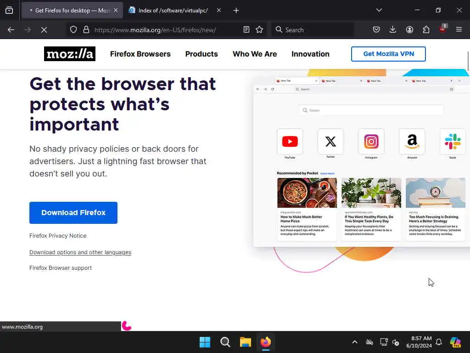The width and height of the screenshot is (470, 353).
Task: Open the notifications bell
Action: pos(439,342)
